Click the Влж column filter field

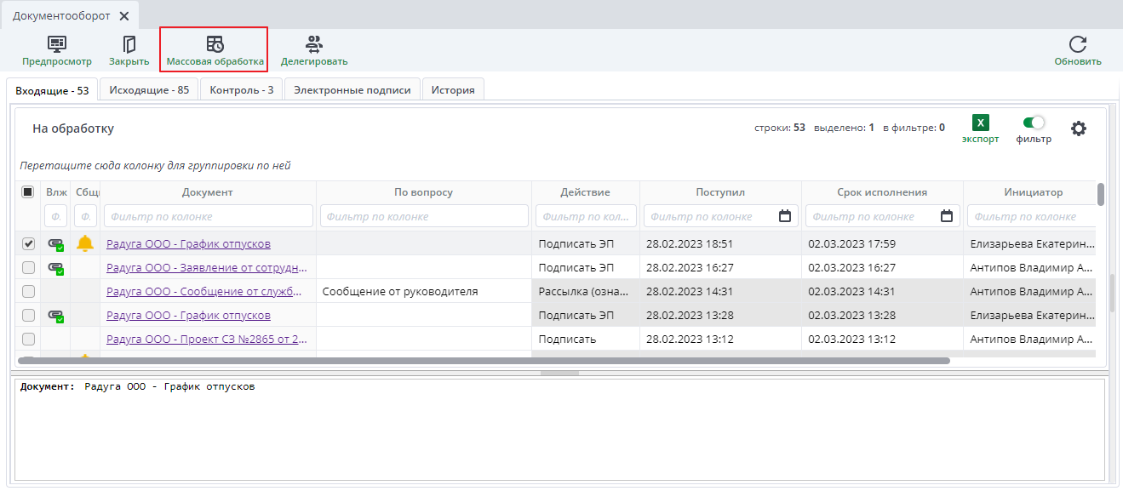(x=56, y=216)
